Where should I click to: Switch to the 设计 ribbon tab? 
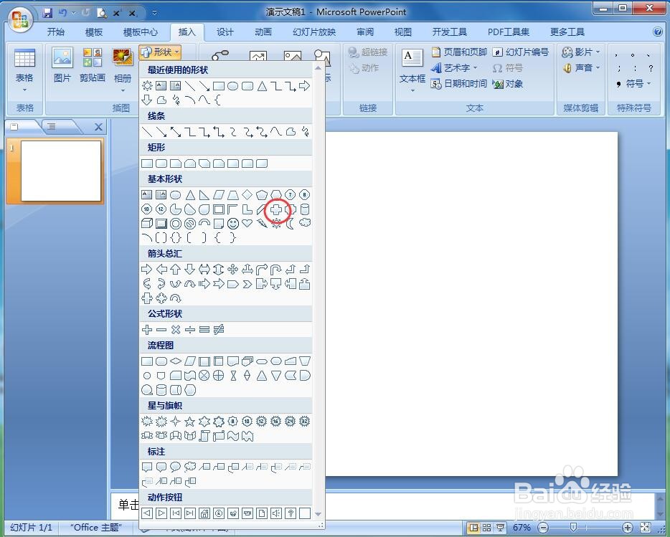click(225, 32)
